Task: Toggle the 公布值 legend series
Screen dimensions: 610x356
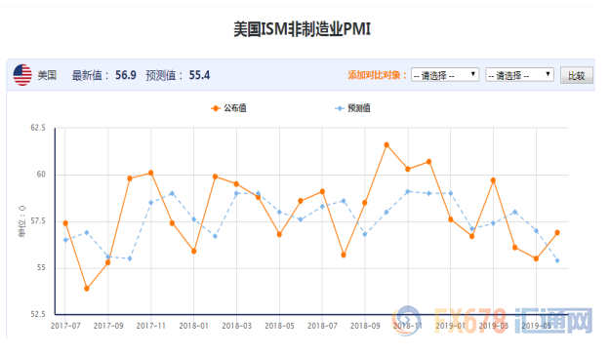Action: click(x=228, y=108)
